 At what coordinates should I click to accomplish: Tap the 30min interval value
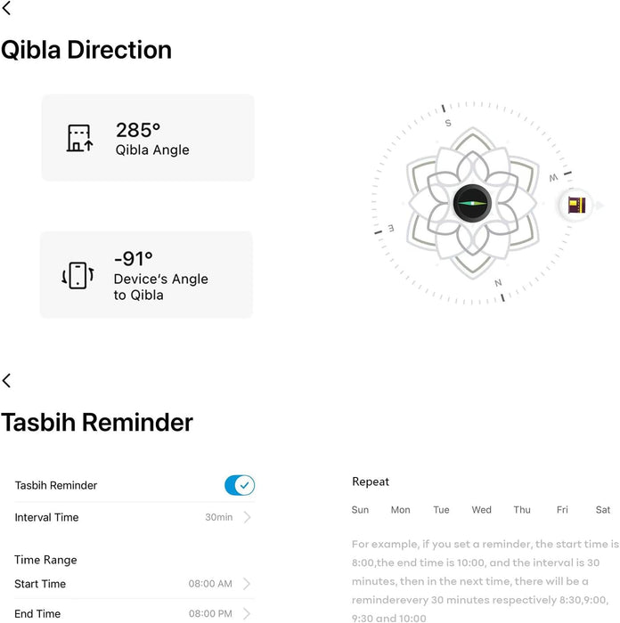click(x=218, y=517)
